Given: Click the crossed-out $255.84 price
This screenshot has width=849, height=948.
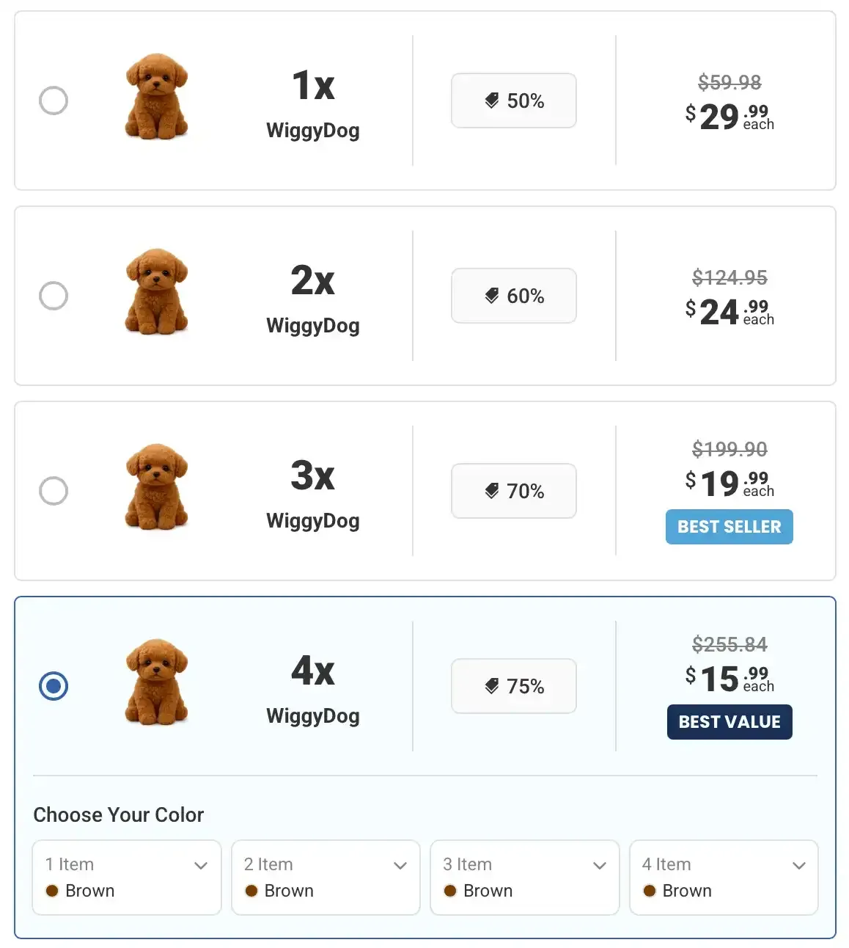Looking at the screenshot, I should pyautogui.click(x=730, y=644).
